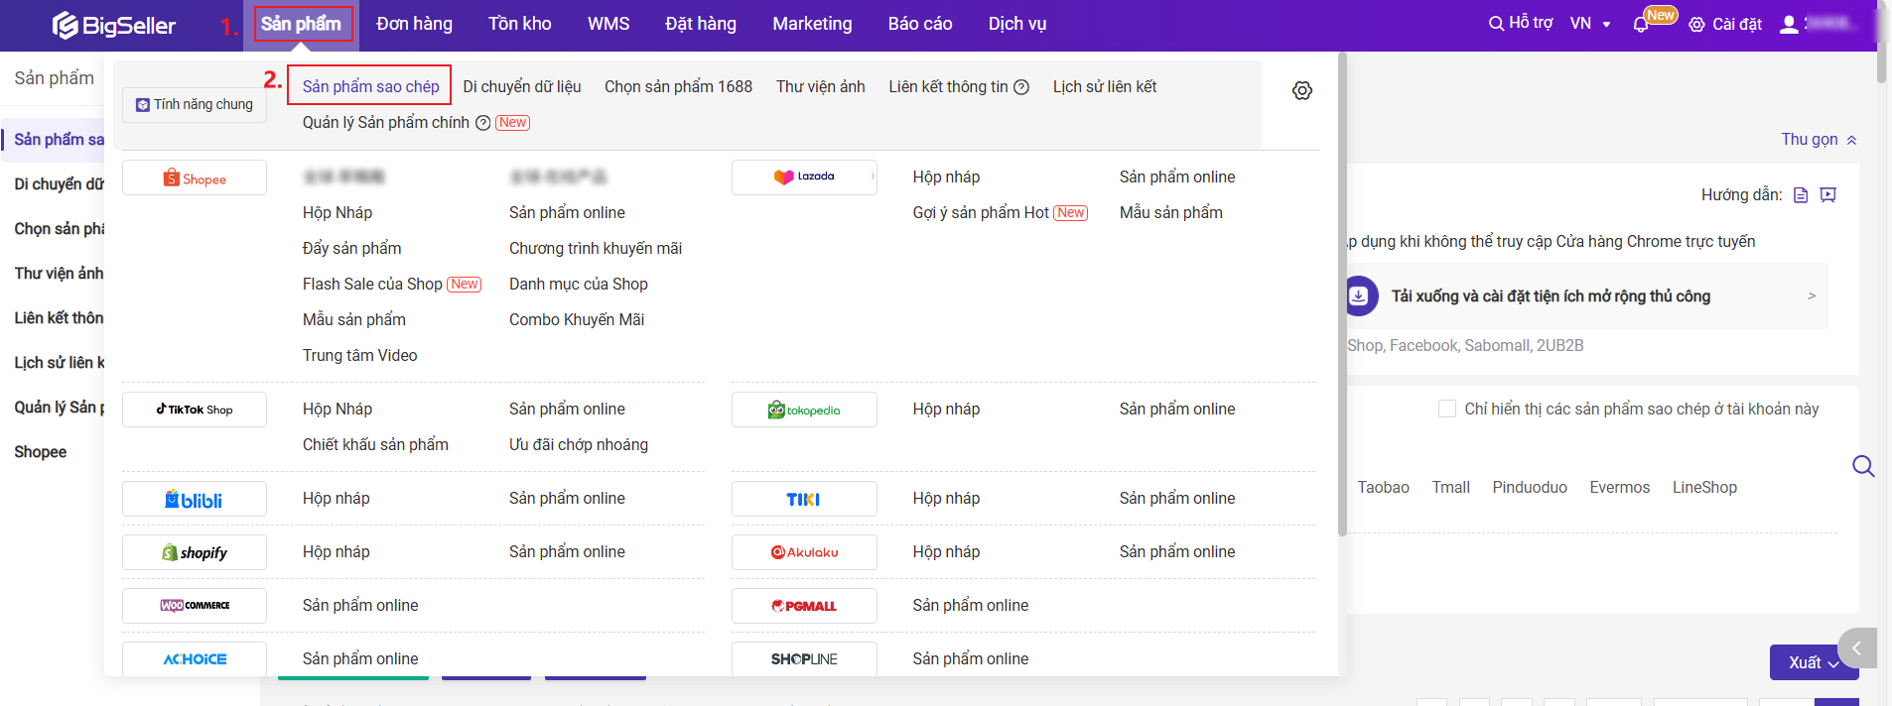Viewport: 1892px width, 706px height.
Task: Open the Tồn kho menu
Action: (519, 24)
